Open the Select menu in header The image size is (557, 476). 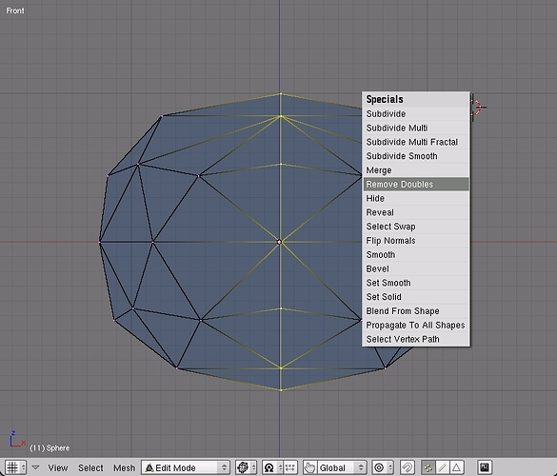coord(90,467)
